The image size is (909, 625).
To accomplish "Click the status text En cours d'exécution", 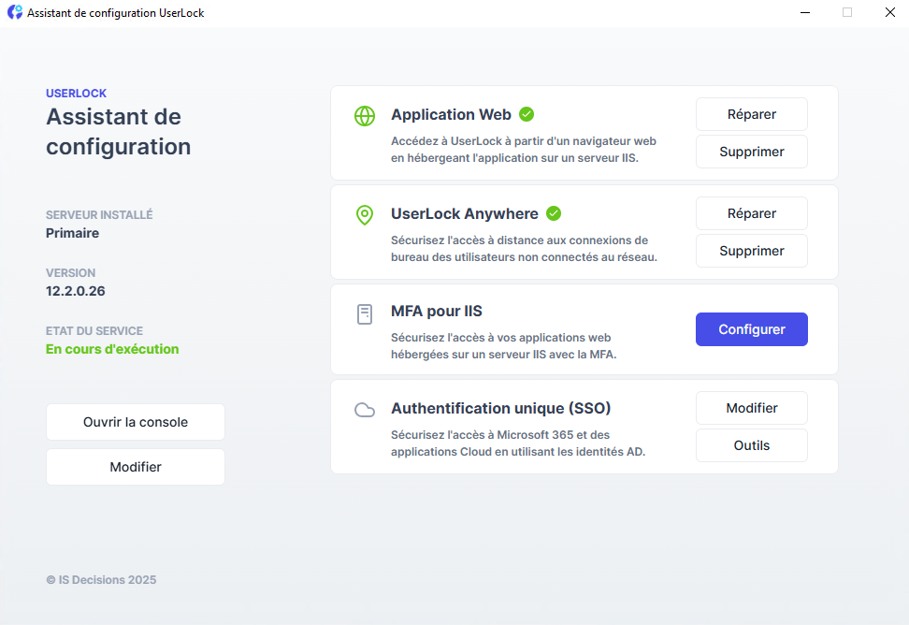I will 112,349.
